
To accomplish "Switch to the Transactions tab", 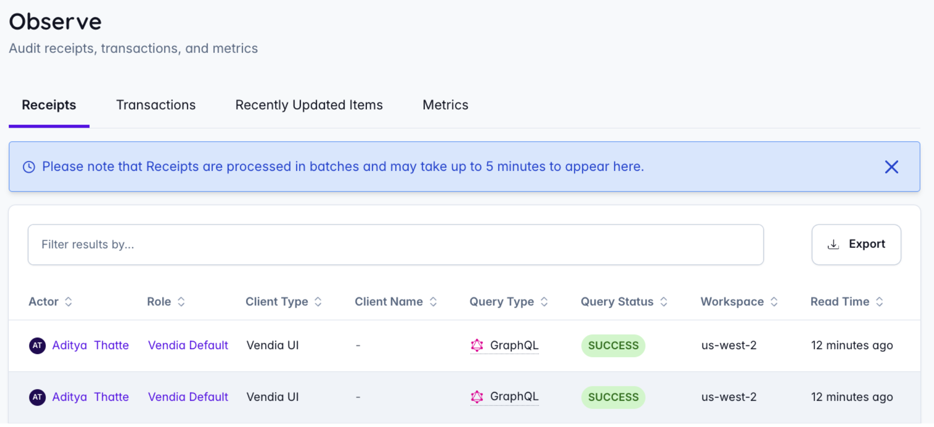I will point(156,105).
